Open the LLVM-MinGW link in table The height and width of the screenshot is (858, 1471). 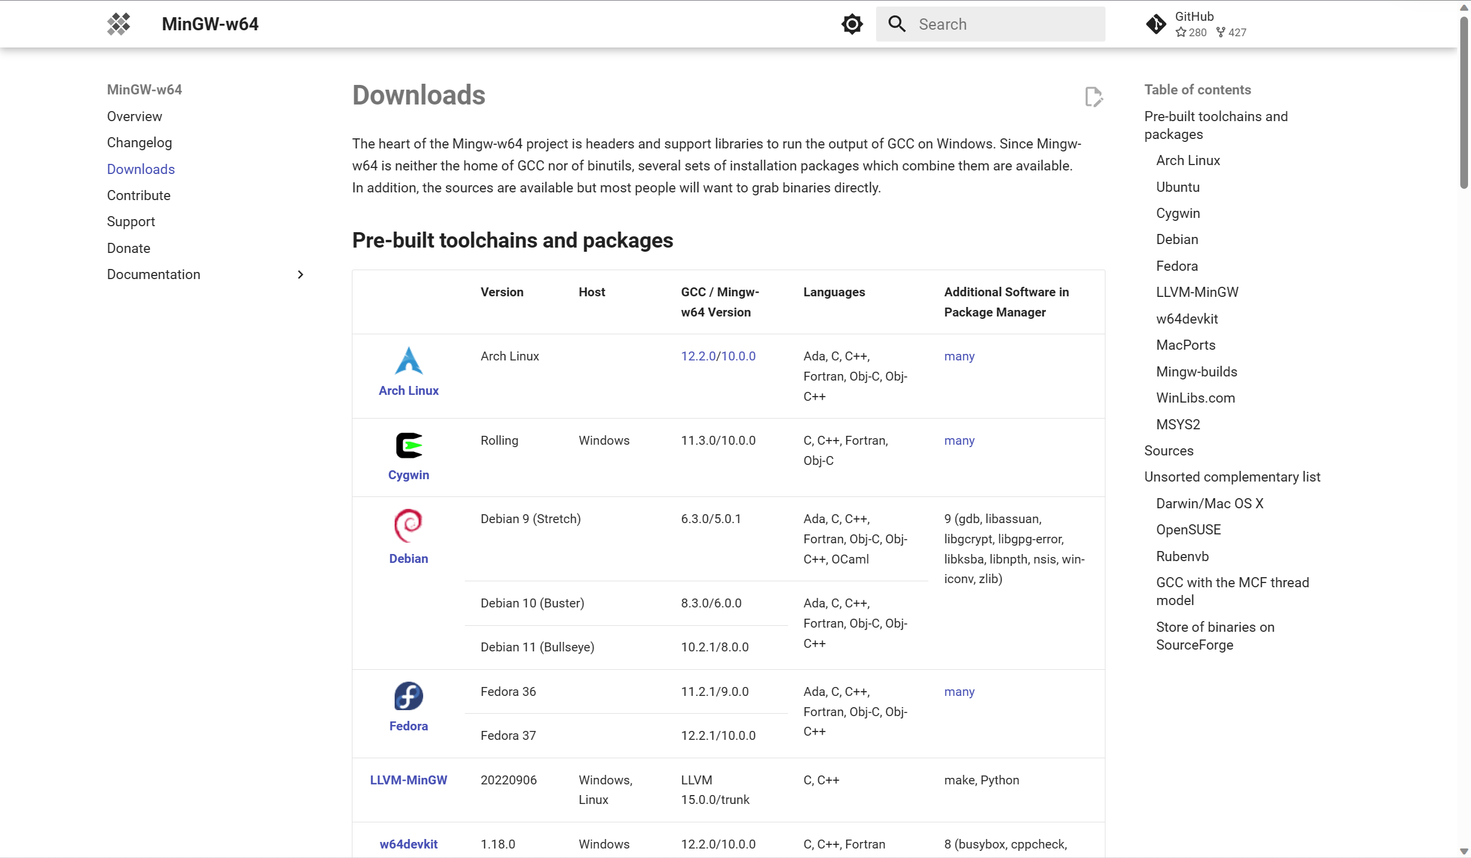pos(408,780)
